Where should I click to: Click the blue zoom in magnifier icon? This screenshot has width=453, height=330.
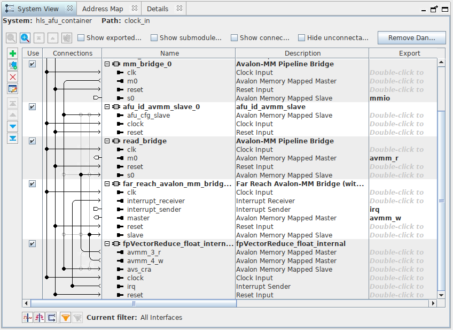[25, 38]
